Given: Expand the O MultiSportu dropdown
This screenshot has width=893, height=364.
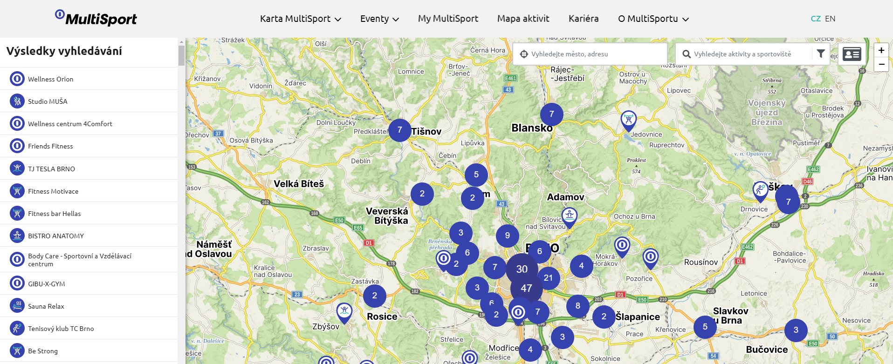Looking at the screenshot, I should coord(653,19).
